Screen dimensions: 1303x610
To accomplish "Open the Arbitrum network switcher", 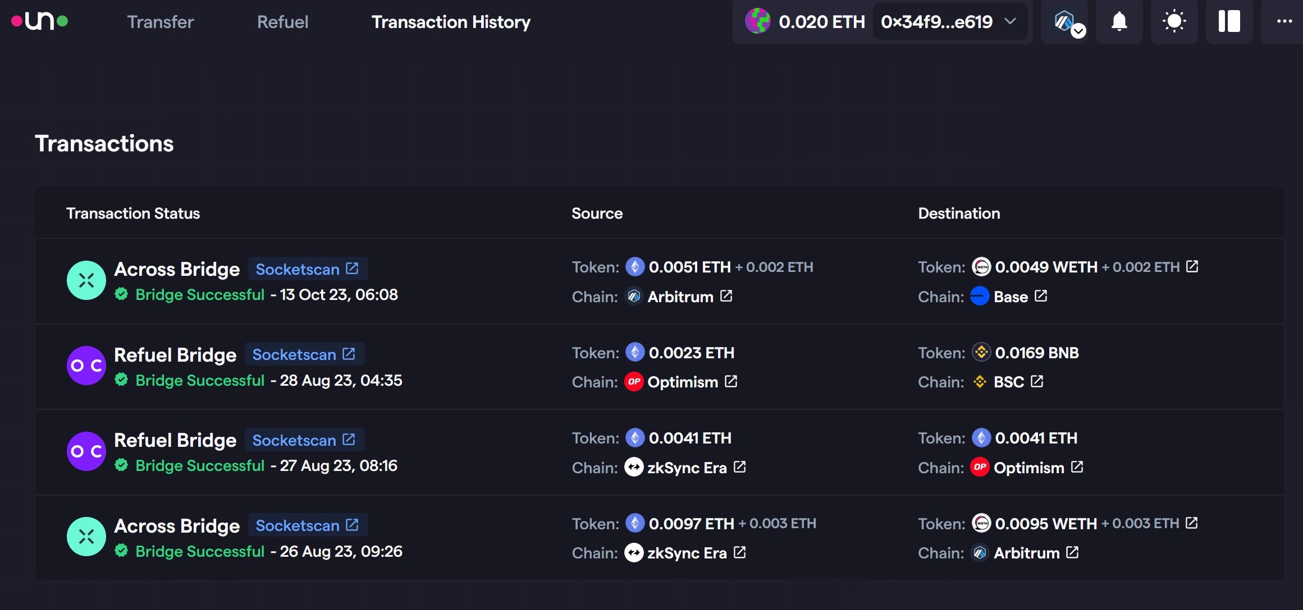I will pyautogui.click(x=1065, y=22).
